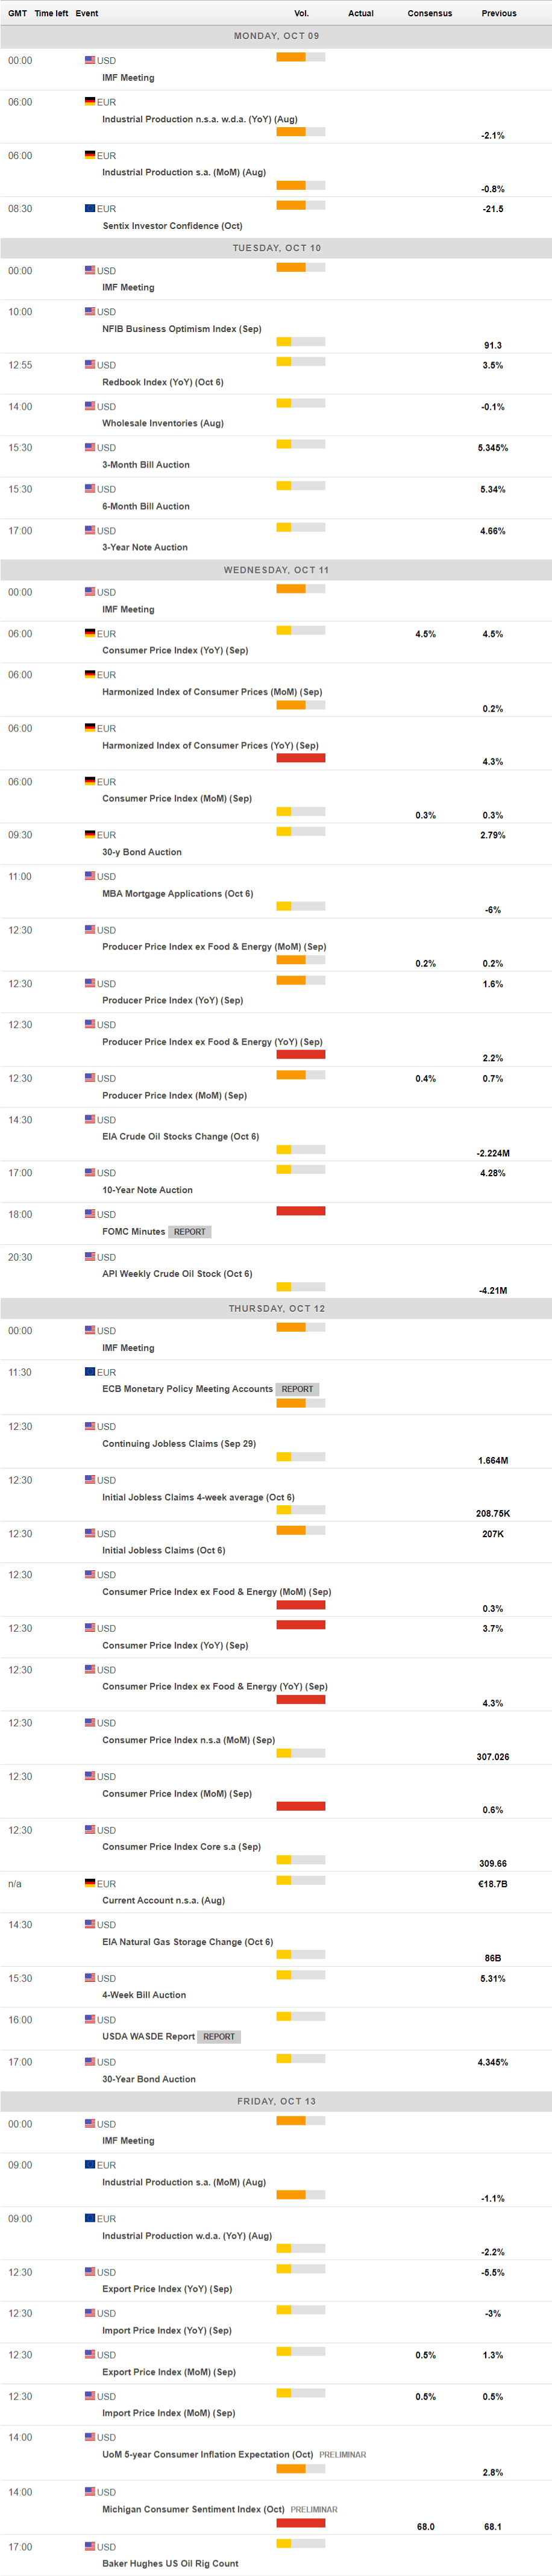
Task: Click the EU flag beside Sentix Investor Confidence
Action: (90, 208)
